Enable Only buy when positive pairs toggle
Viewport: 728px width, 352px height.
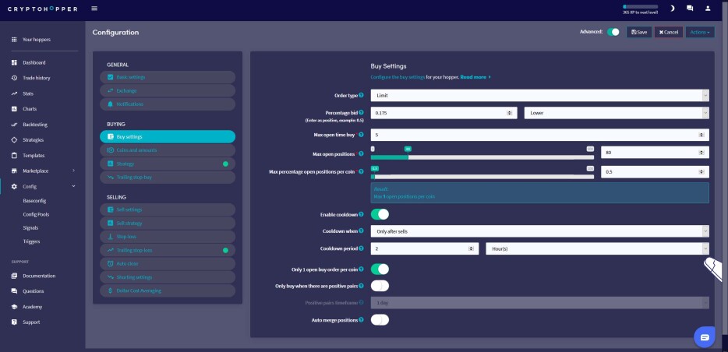tap(380, 286)
